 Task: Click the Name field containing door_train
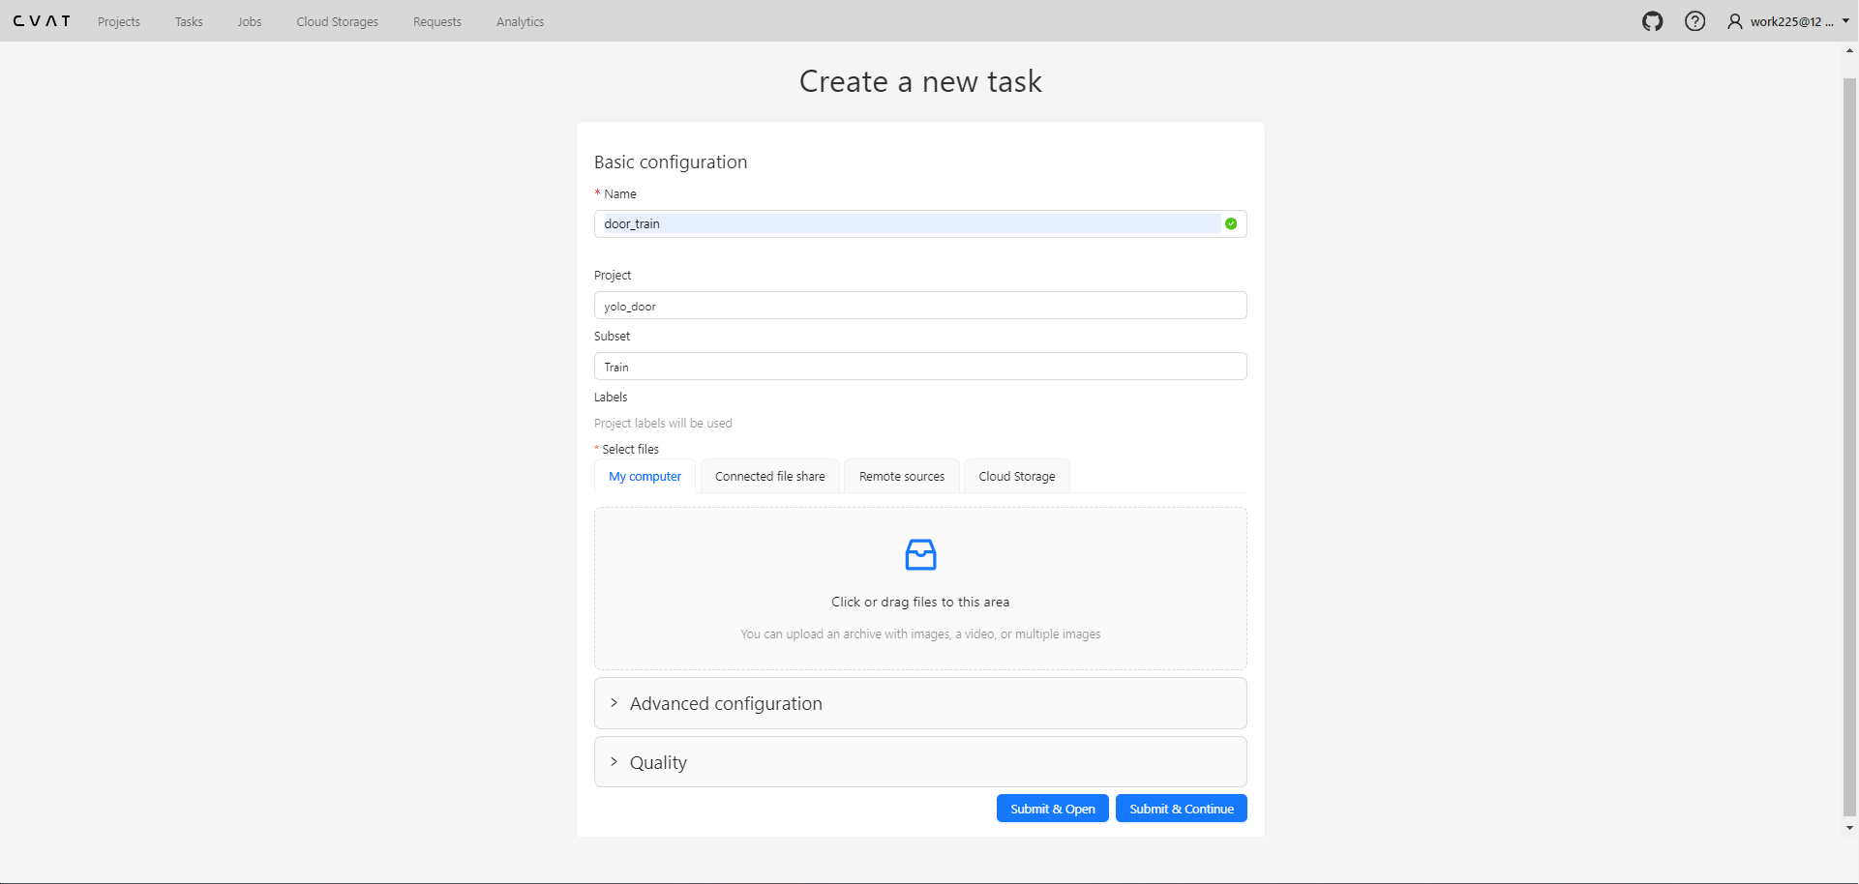pyautogui.click(x=920, y=223)
